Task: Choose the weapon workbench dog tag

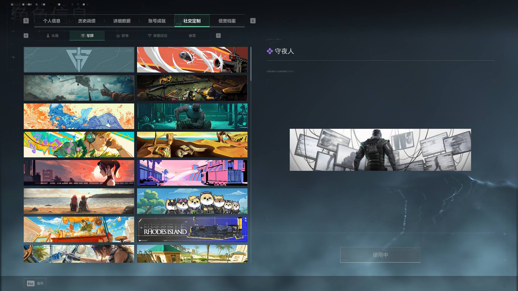Action: 192,88
